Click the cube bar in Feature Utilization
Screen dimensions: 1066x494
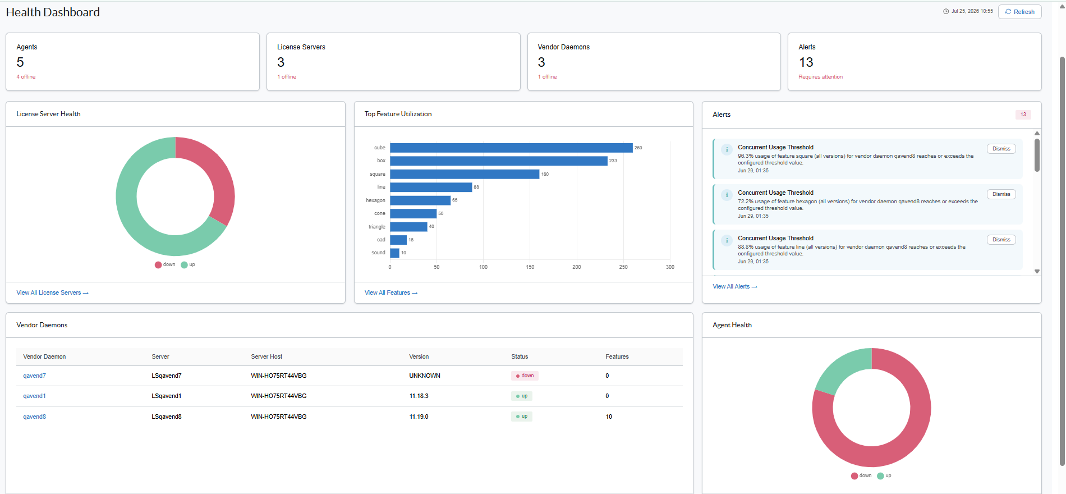click(x=511, y=148)
